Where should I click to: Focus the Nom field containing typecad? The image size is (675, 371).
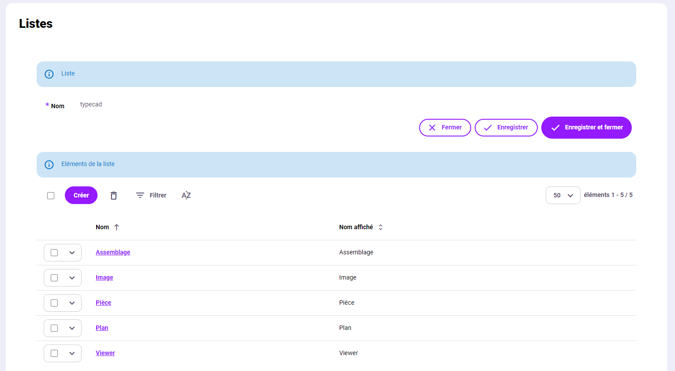176,105
